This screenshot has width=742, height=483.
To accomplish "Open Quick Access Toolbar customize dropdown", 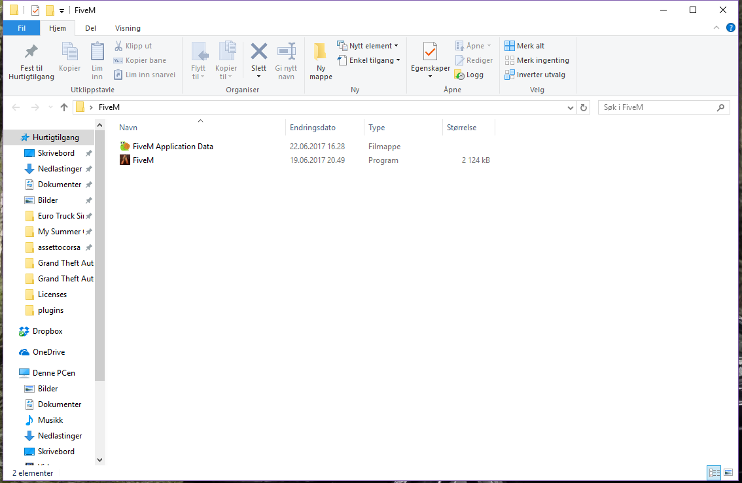I will click(x=62, y=10).
